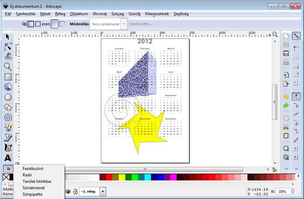Image resolution: width=304 pixels, height=199 pixels.
Task: Choose the Spiral tool
Action: coord(8,117)
